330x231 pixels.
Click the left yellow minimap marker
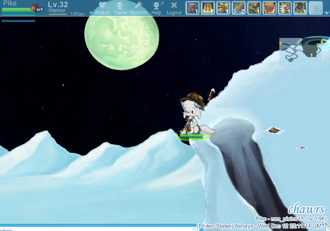click(280, 42)
